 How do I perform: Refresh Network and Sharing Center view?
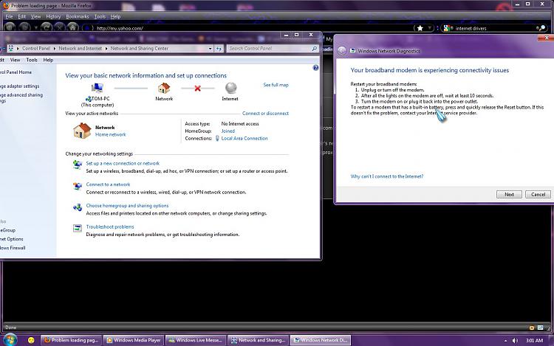pos(219,49)
